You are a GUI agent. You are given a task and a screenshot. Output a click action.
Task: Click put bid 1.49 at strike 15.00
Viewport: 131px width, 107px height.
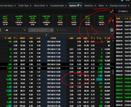click(71, 79)
